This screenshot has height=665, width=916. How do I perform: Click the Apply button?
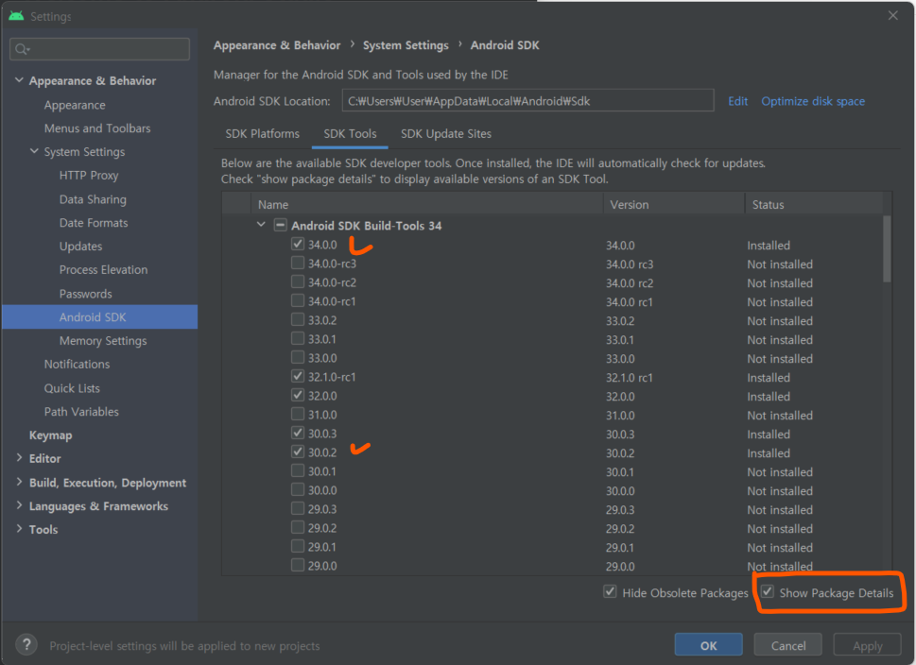pyautogui.click(x=867, y=645)
